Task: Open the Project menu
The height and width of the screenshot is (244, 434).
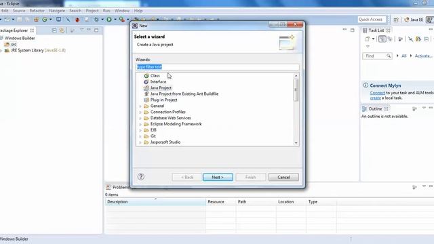Action: 92,11
